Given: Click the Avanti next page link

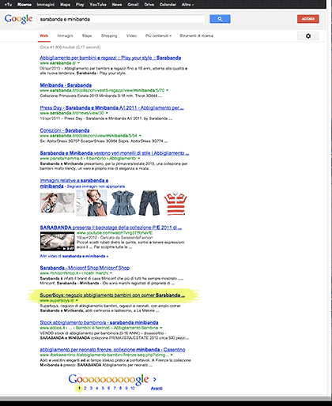Looking at the screenshot, I should 157,389.
